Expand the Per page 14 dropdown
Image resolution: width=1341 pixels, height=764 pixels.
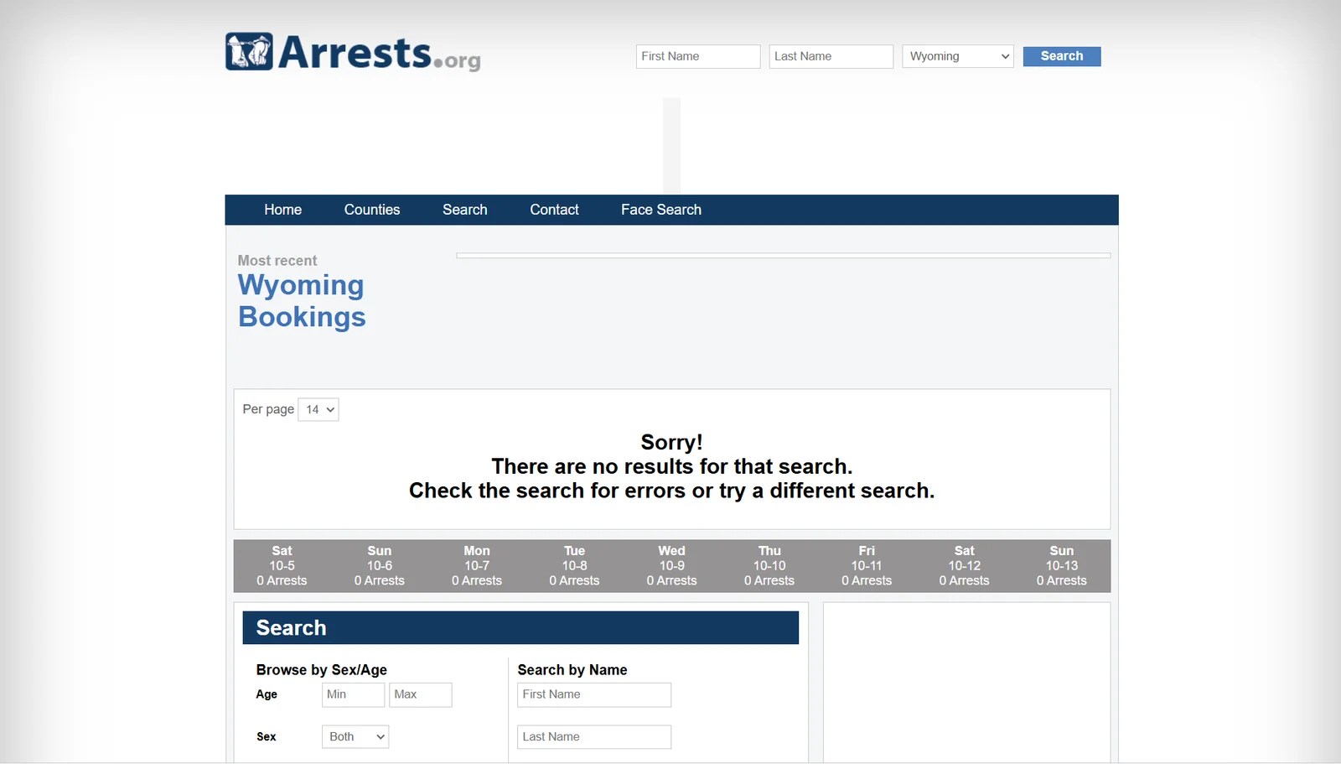318,409
